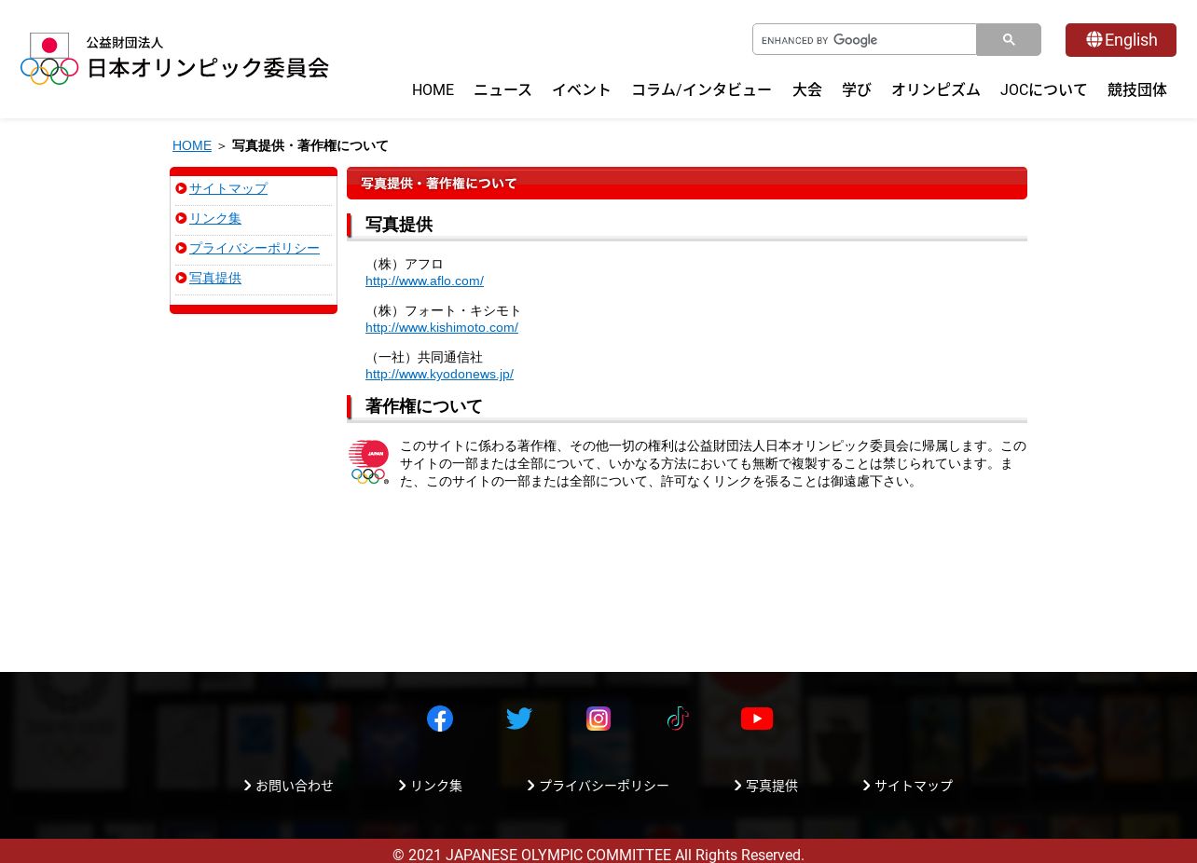This screenshot has width=1197, height=863.
Task: Open the 競技団体 navigation menu
Action: (x=1137, y=89)
